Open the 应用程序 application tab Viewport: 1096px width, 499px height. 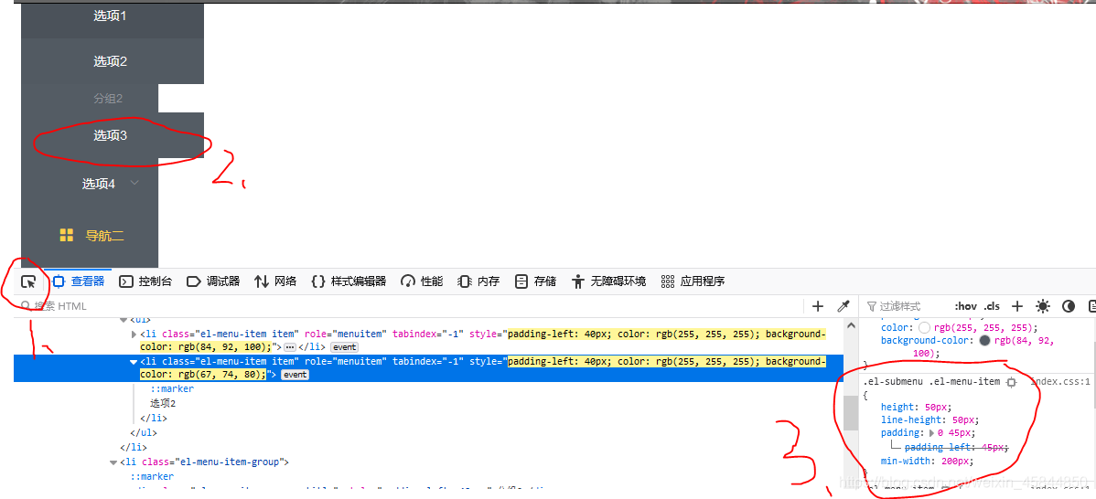(693, 281)
